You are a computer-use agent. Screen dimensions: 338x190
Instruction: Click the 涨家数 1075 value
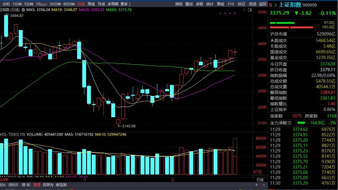tap(297, 116)
